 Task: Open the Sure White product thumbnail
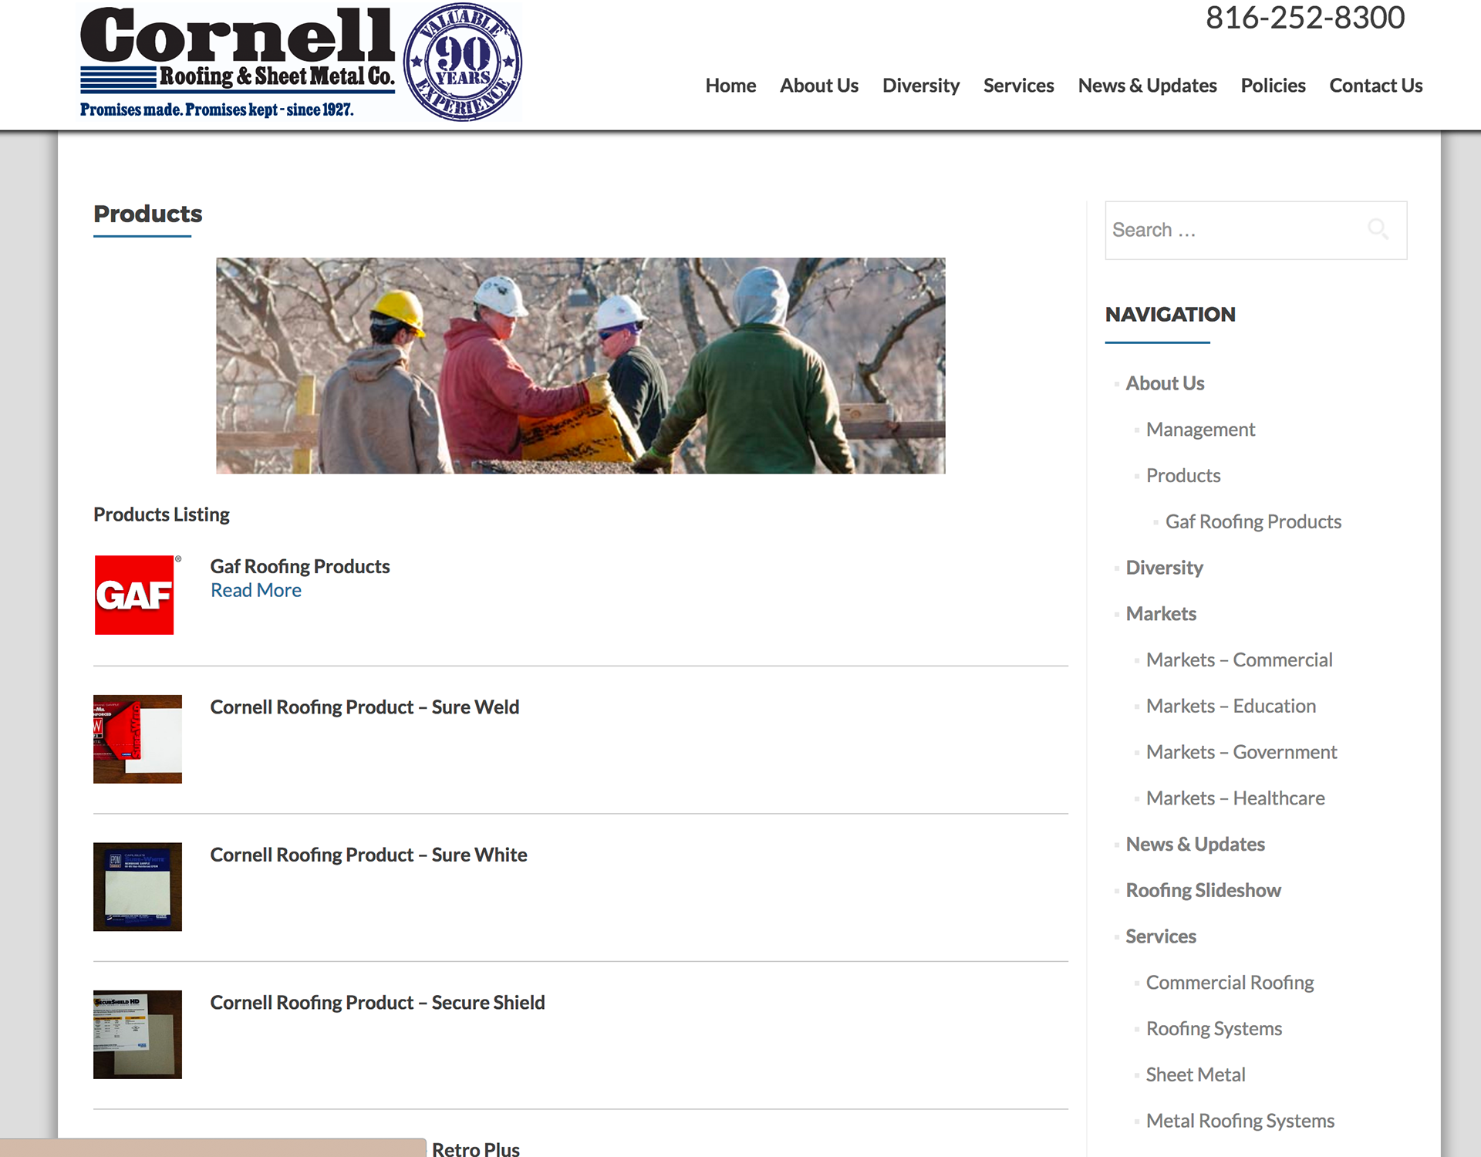coord(137,886)
